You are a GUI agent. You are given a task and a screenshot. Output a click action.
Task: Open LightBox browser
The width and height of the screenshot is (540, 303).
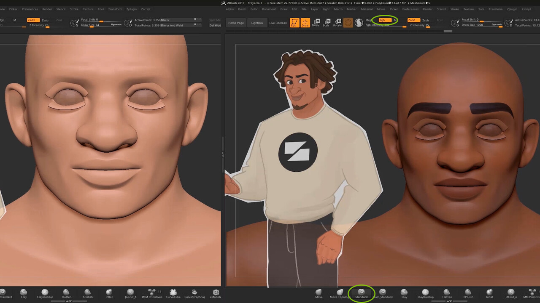pyautogui.click(x=257, y=23)
